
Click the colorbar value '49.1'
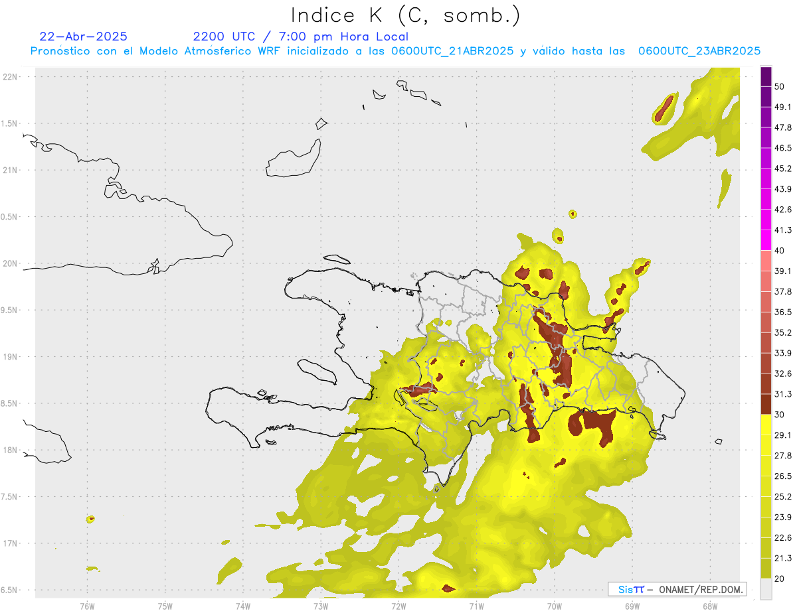point(783,107)
